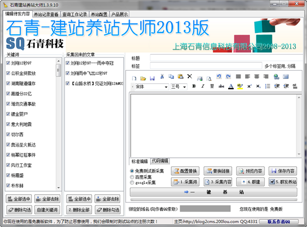Image resolution: width=307 pixels, height=227 pixels.
Task: Cut selection with the scissors icon
Action: coord(162,76)
